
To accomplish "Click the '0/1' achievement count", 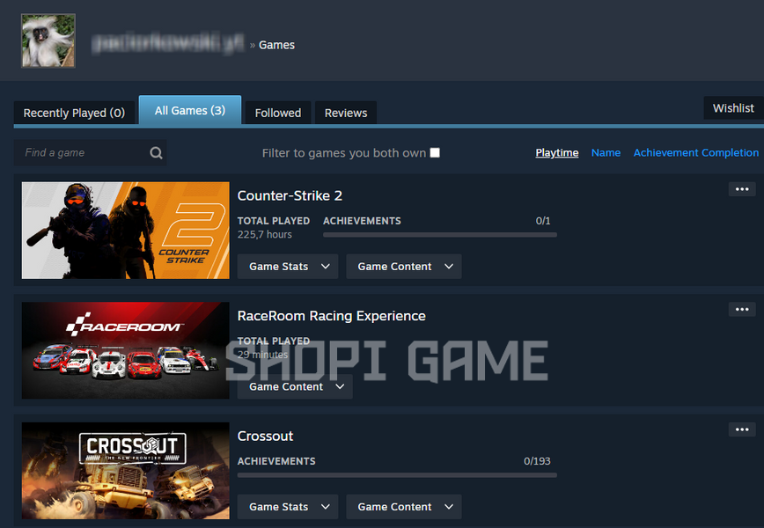I will (543, 221).
